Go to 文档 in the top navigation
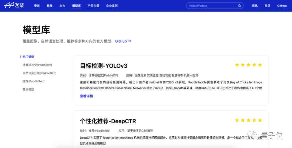The height and width of the screenshot is (148, 292). pyautogui.click(x=62, y=6)
